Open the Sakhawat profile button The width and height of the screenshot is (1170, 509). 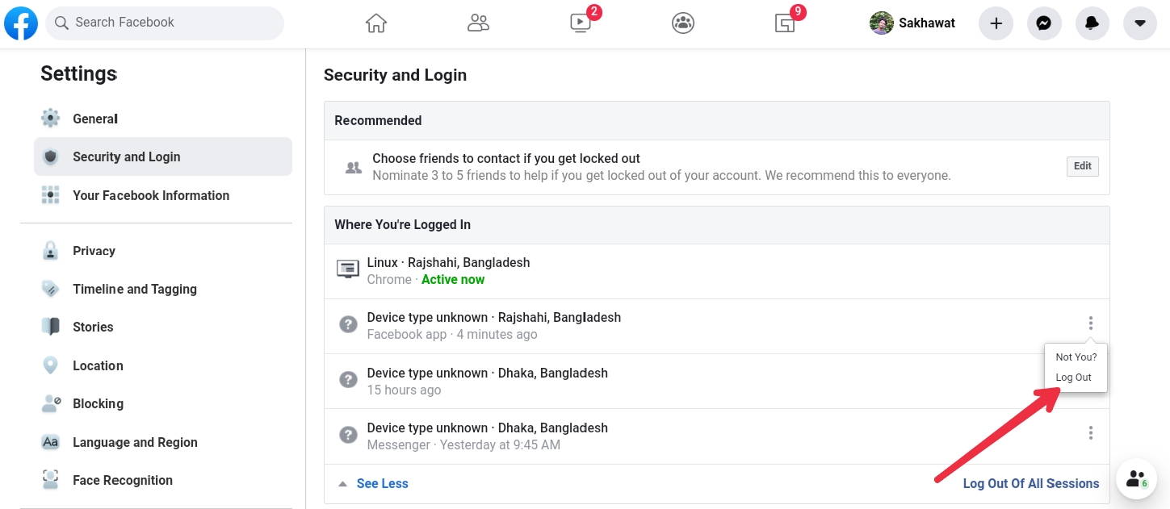(912, 23)
